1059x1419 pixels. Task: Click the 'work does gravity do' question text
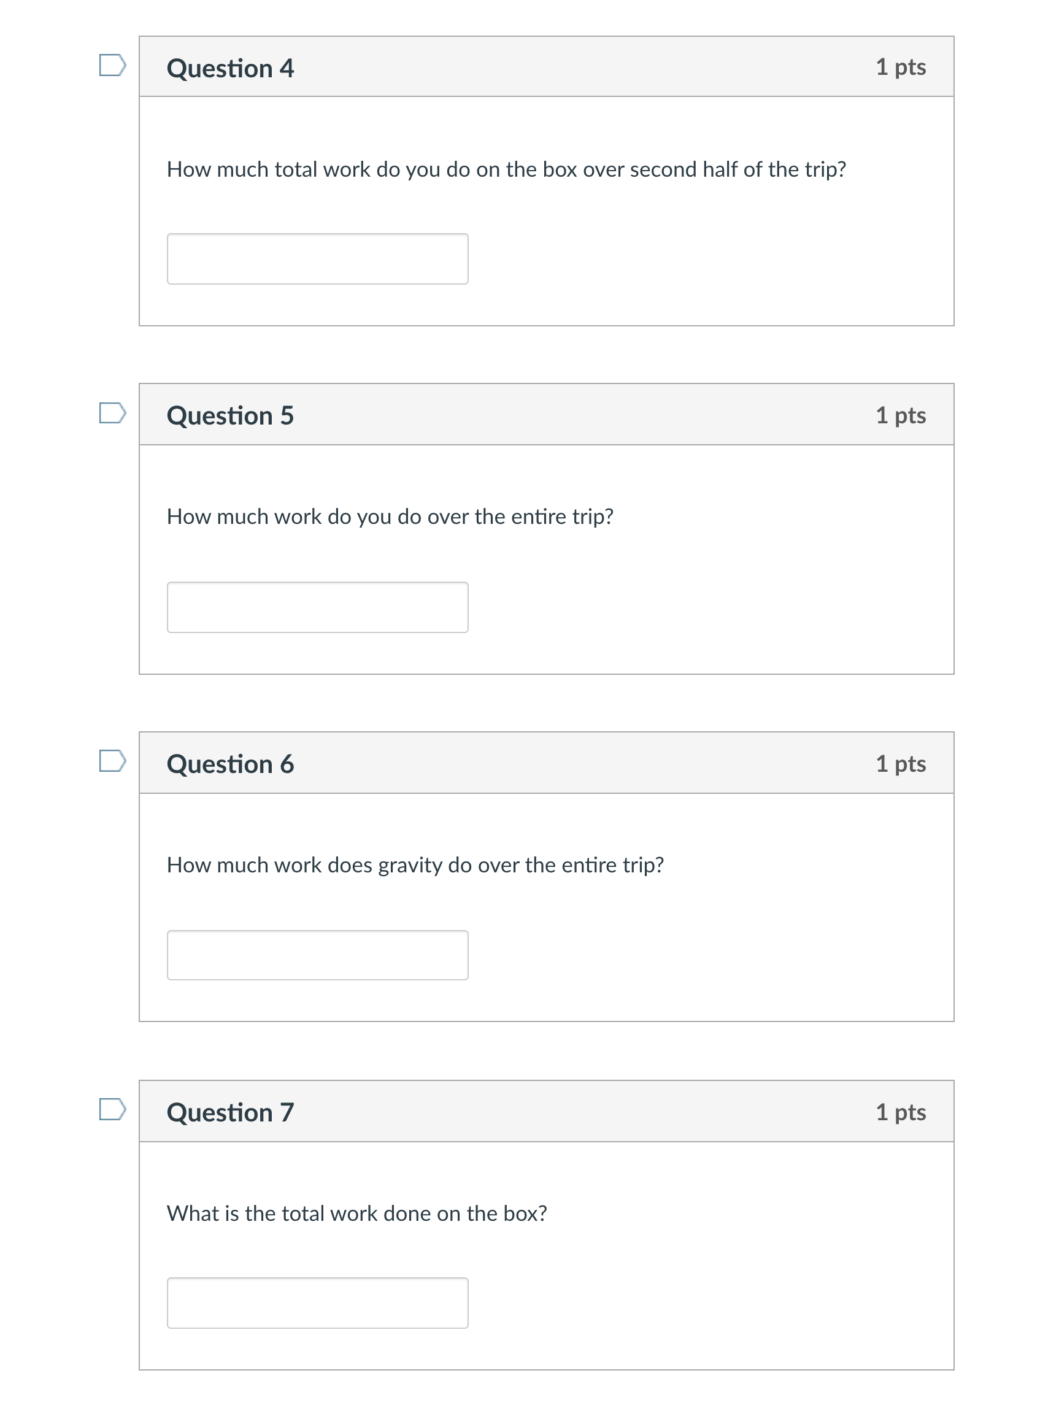coord(415,865)
